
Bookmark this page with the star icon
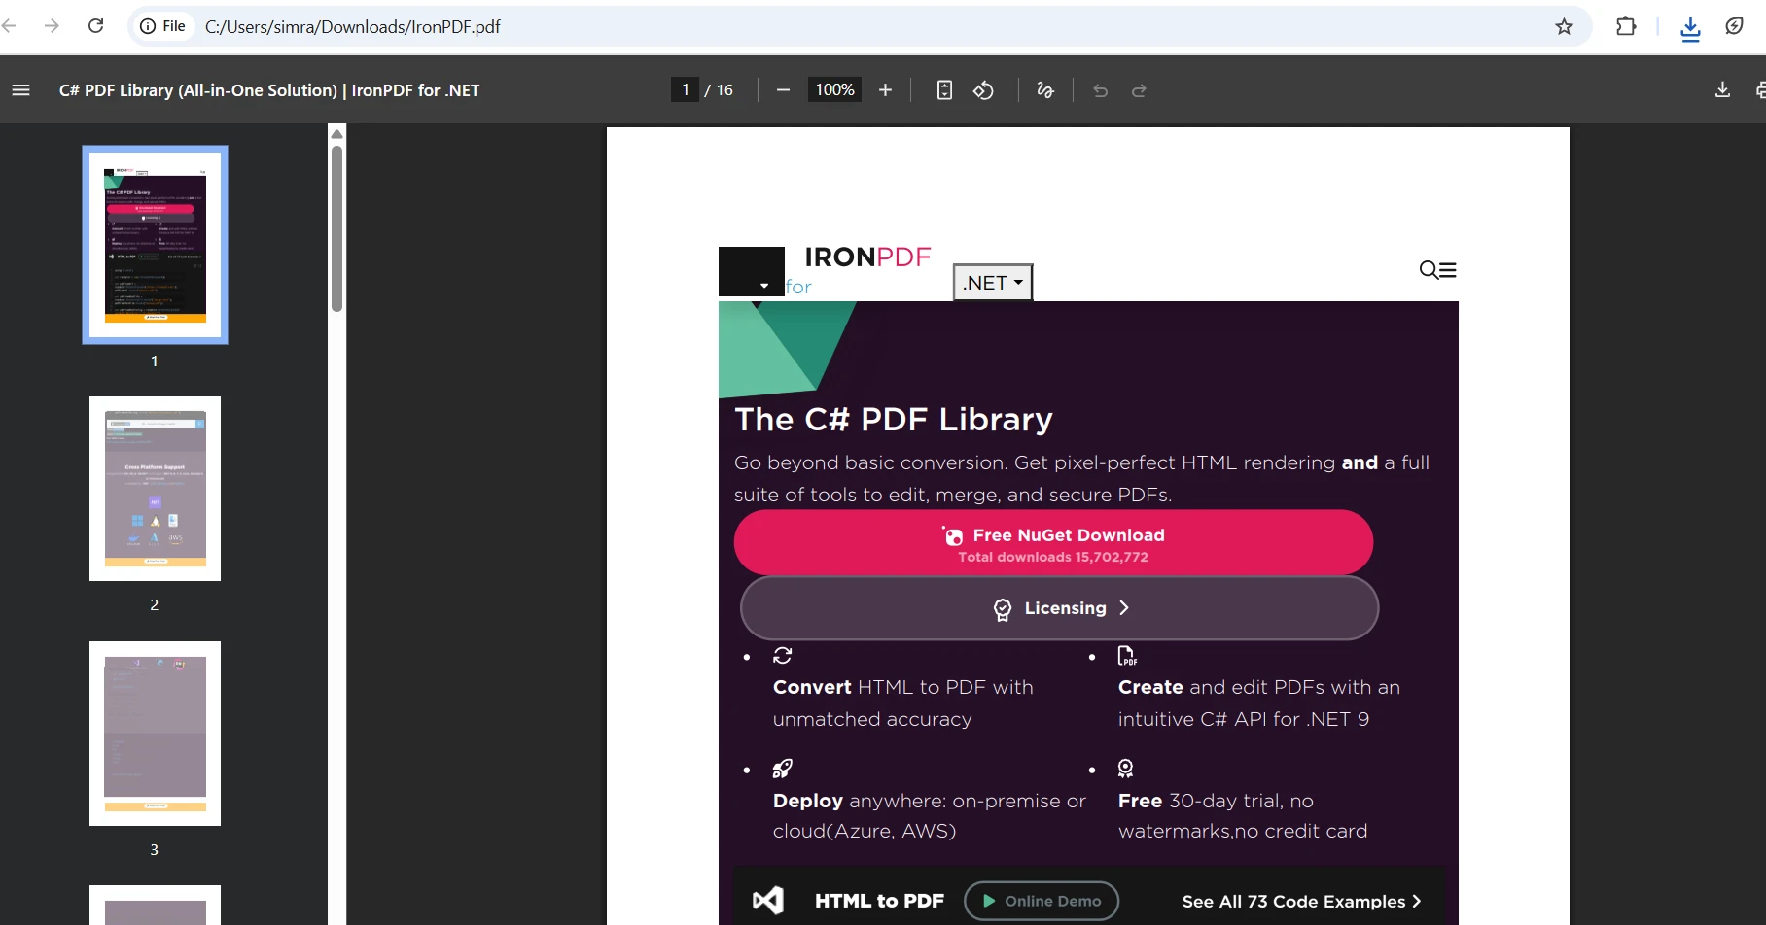(x=1564, y=26)
